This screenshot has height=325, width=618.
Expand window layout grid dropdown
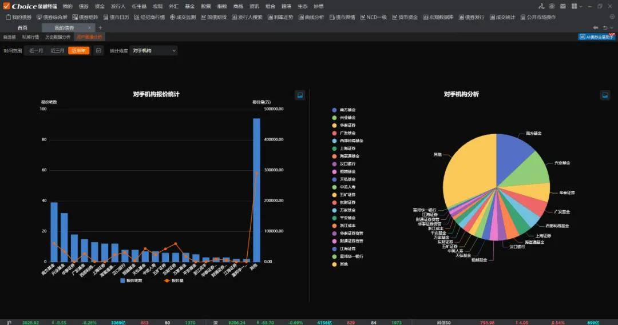pos(577,6)
